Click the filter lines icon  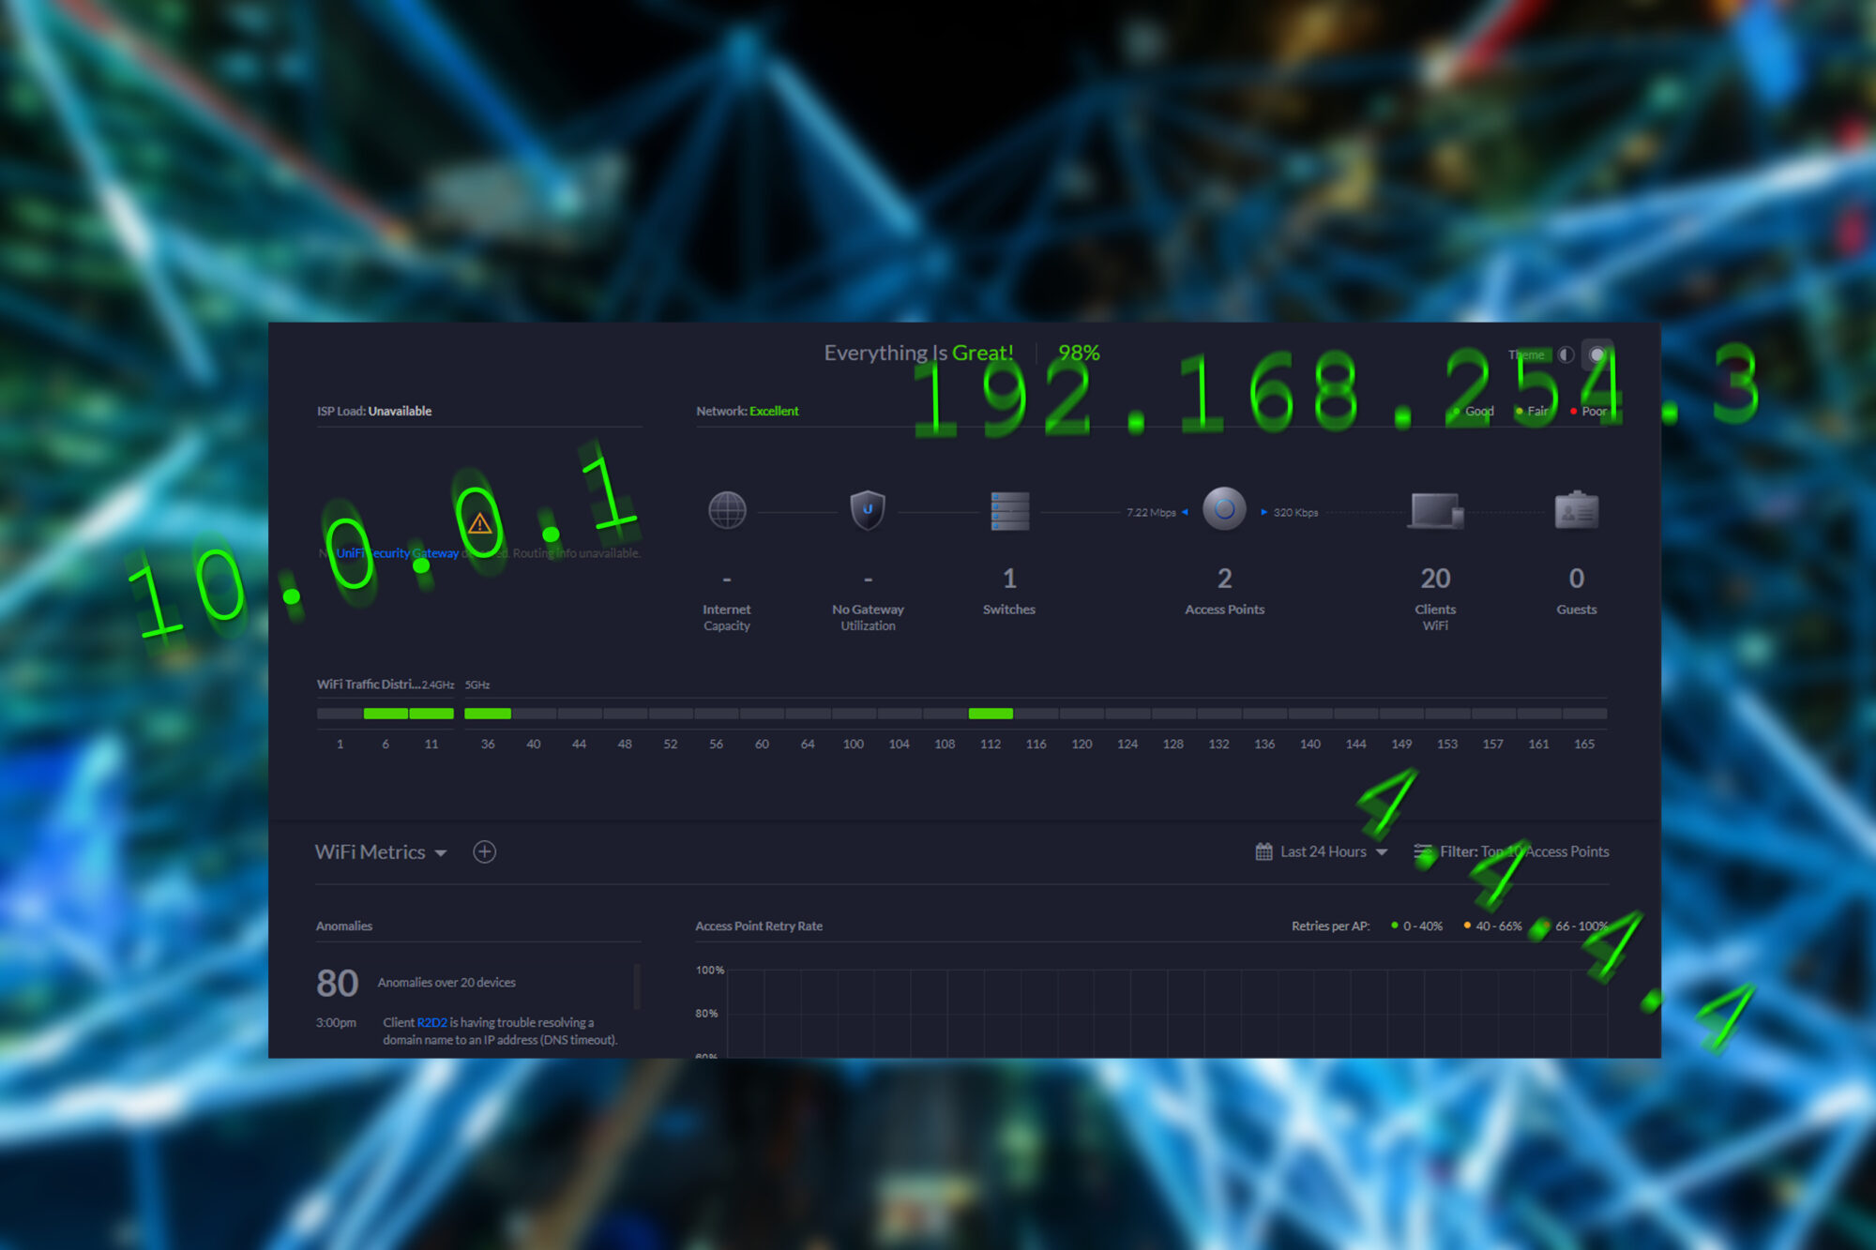tap(1423, 851)
